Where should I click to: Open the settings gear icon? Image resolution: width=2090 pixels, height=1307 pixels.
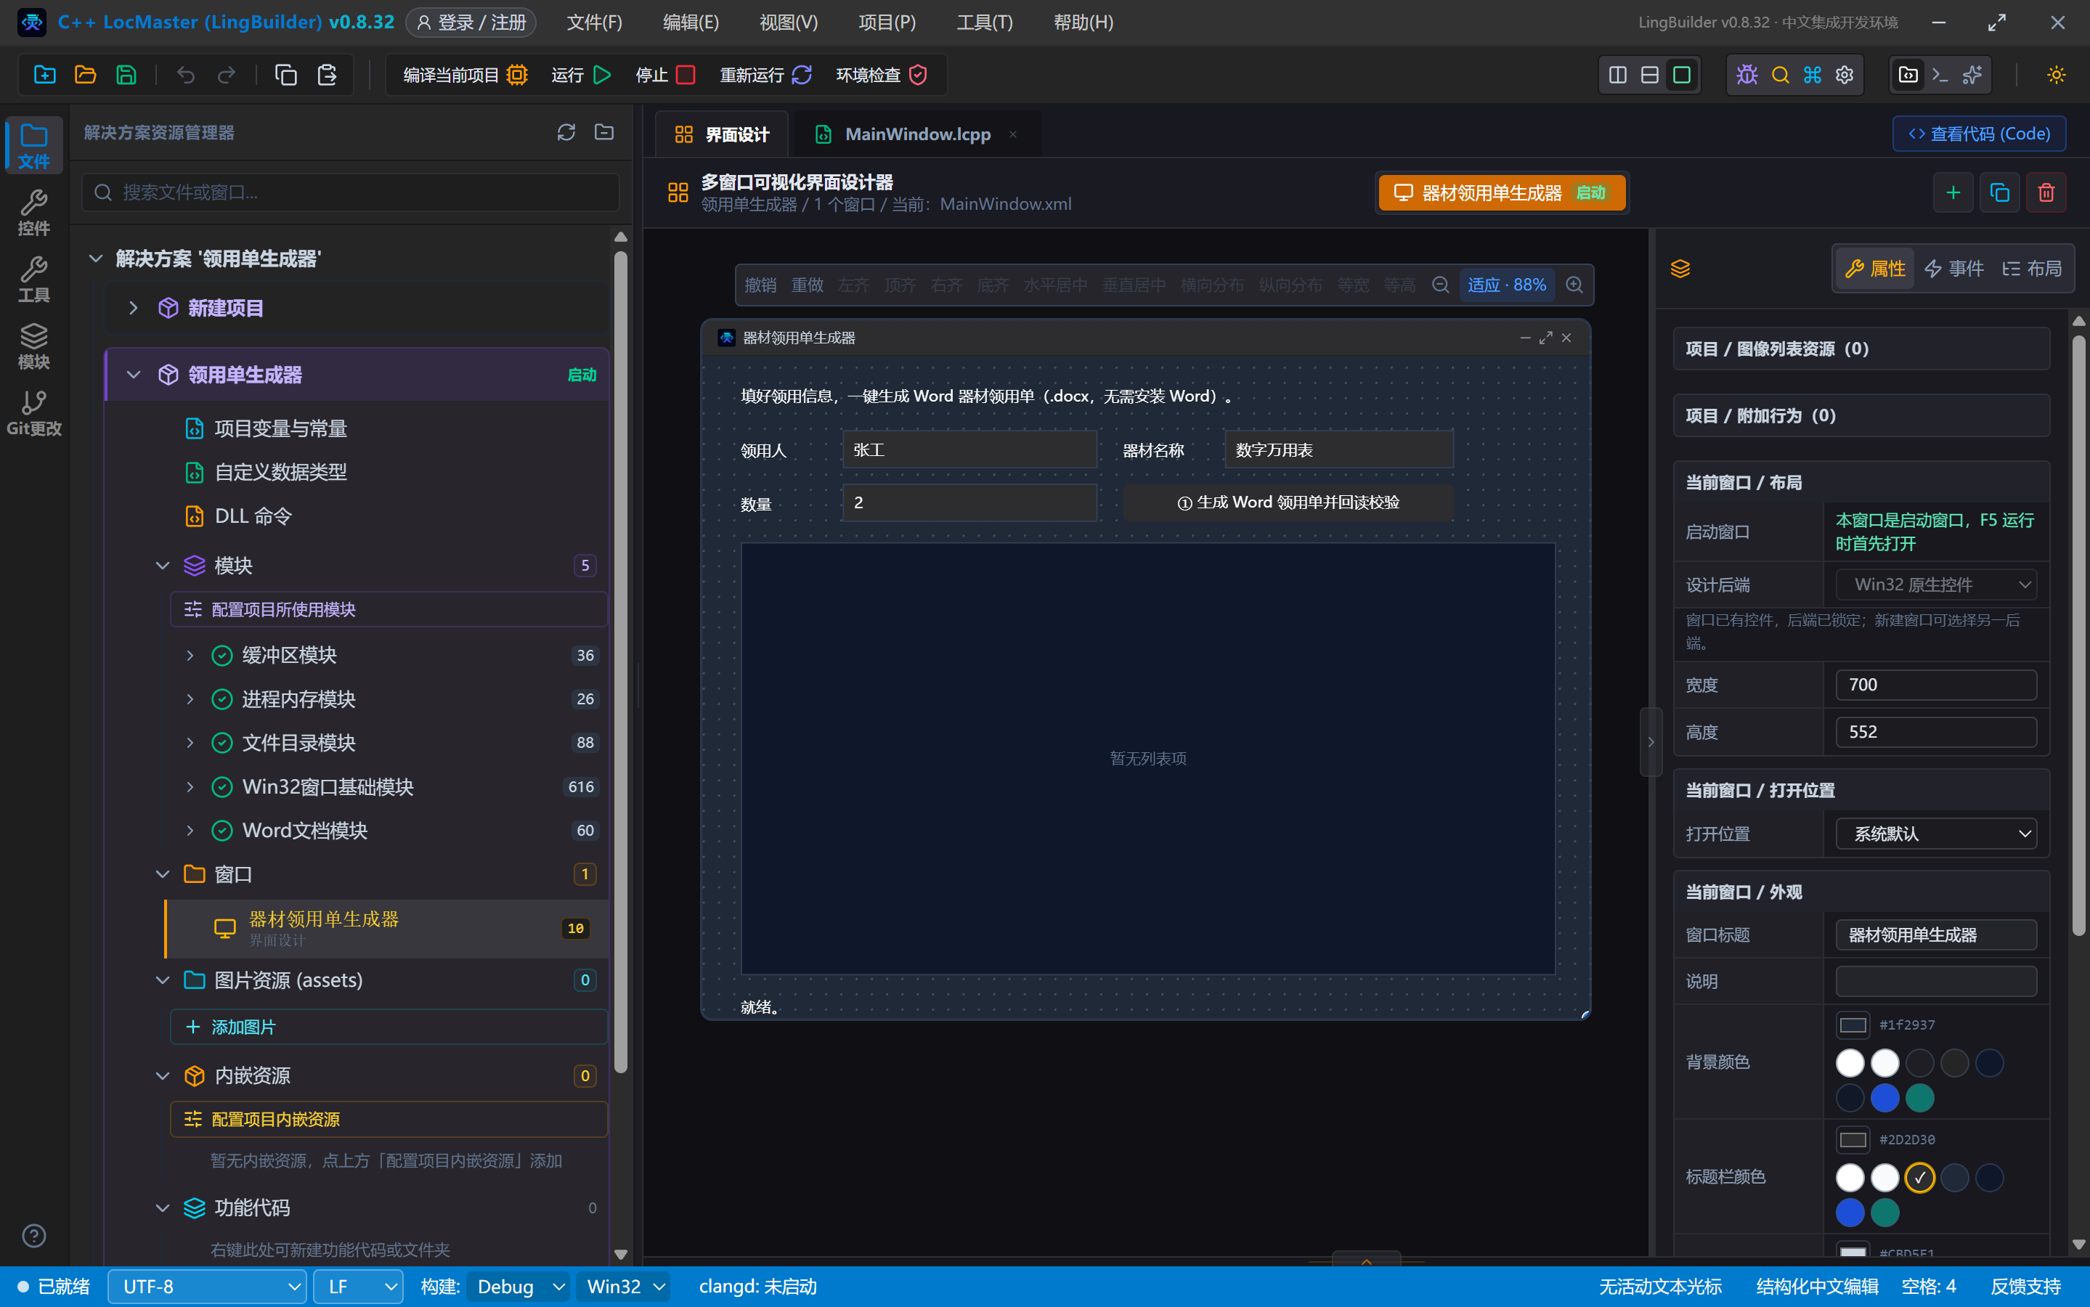tap(1845, 76)
